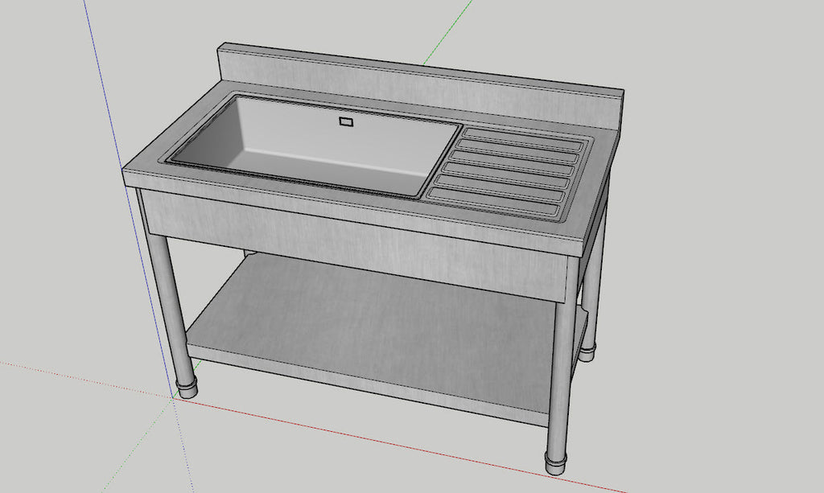Click the adjustable foot on the front leg
The width and height of the screenshot is (824, 493).
[x=185, y=386]
